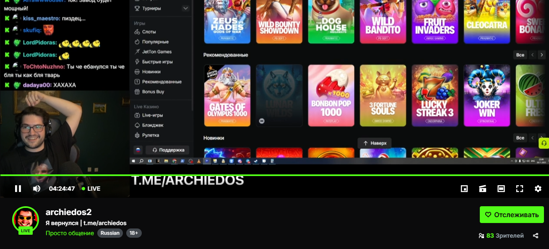Open Fruit Invaders game card
The height and width of the screenshot is (249, 549).
click(x=435, y=21)
